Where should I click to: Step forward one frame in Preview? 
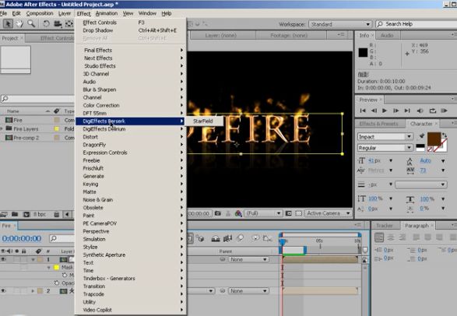click(x=395, y=111)
